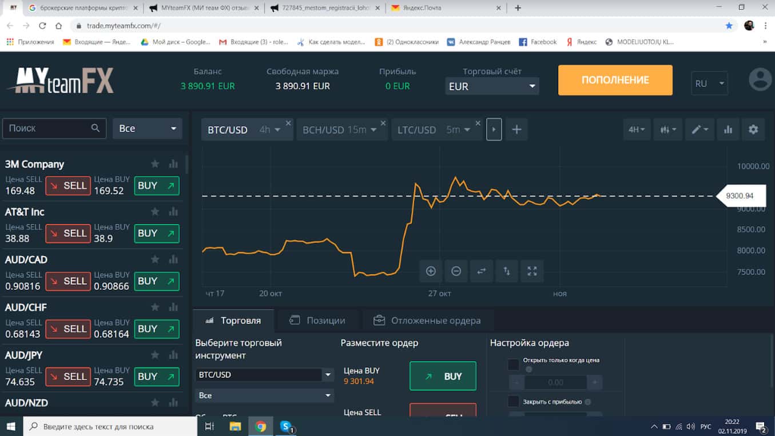This screenshot has width=775, height=436.
Task: Close the LTC/USD chart tab
Action: (478, 123)
